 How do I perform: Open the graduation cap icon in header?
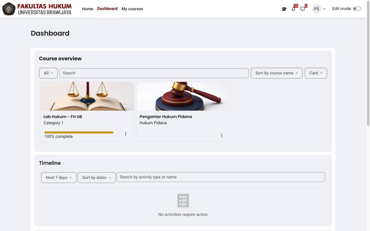[284, 9]
